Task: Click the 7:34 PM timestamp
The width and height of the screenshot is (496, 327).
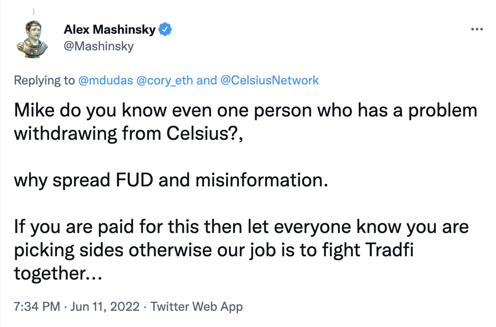Action: (x=37, y=307)
